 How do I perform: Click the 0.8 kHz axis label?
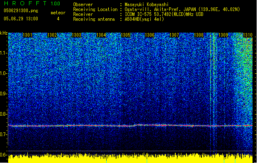pyautogui.click(x=4, y=114)
